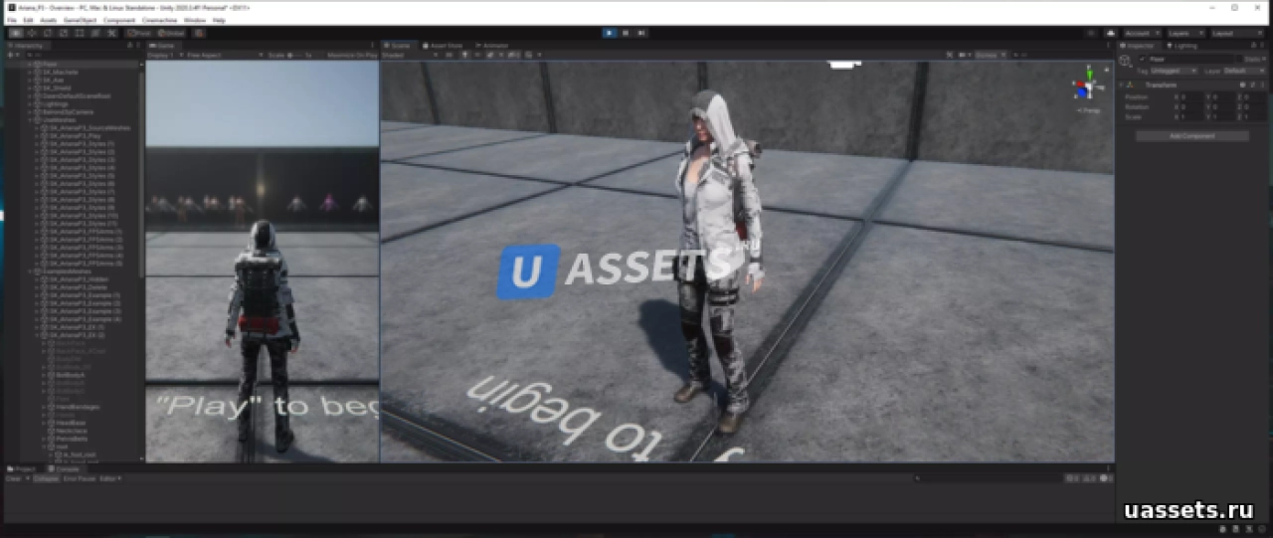Viewport: 1273px width, 538px height.
Task: Select HandBandages in the Hierarchy
Action: [76, 407]
